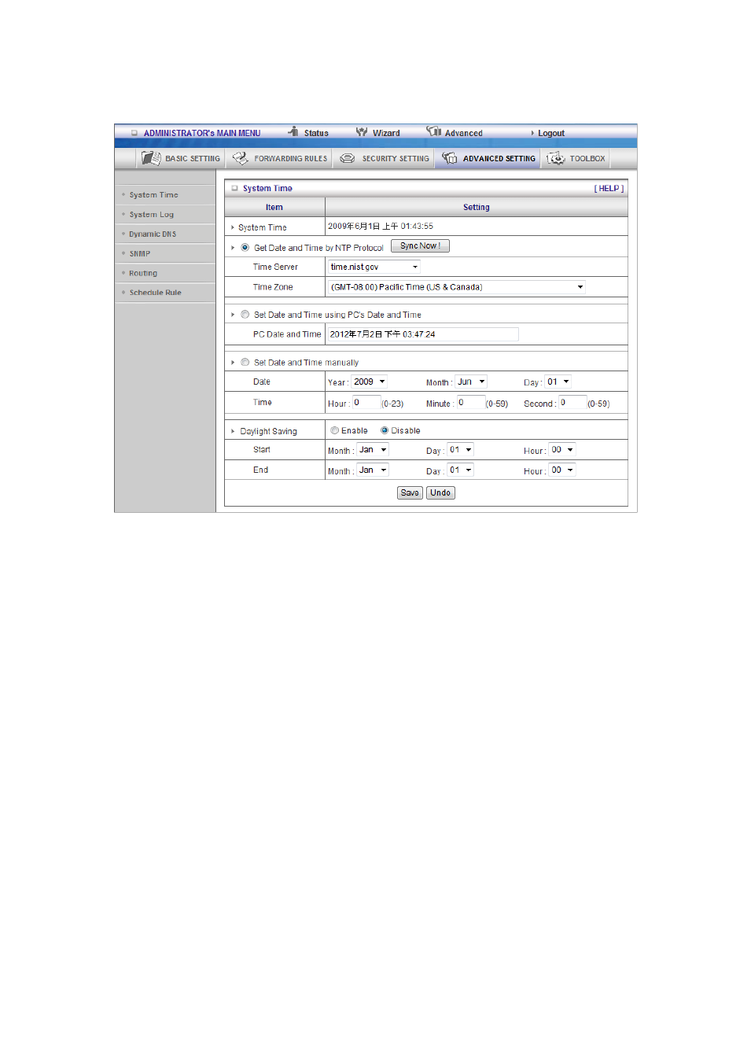This screenshot has height=1062, width=751.
Task: Select Routing in the sidebar
Action: click(x=143, y=274)
